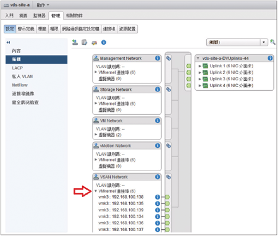Open VSAN Network info icon

pyautogui.click(x=158, y=177)
